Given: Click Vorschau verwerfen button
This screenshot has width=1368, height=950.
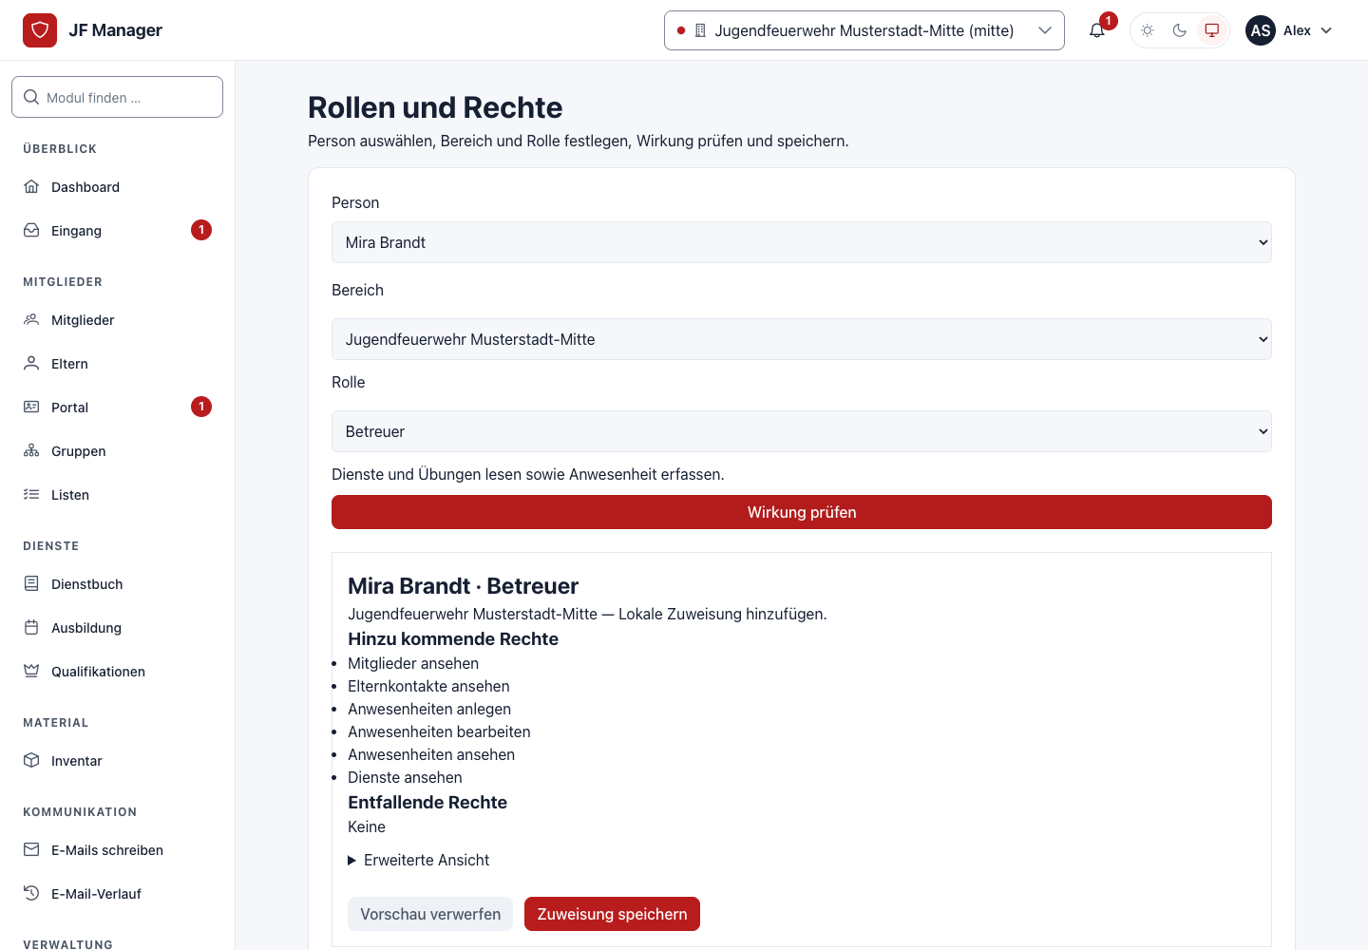Looking at the screenshot, I should 430,914.
